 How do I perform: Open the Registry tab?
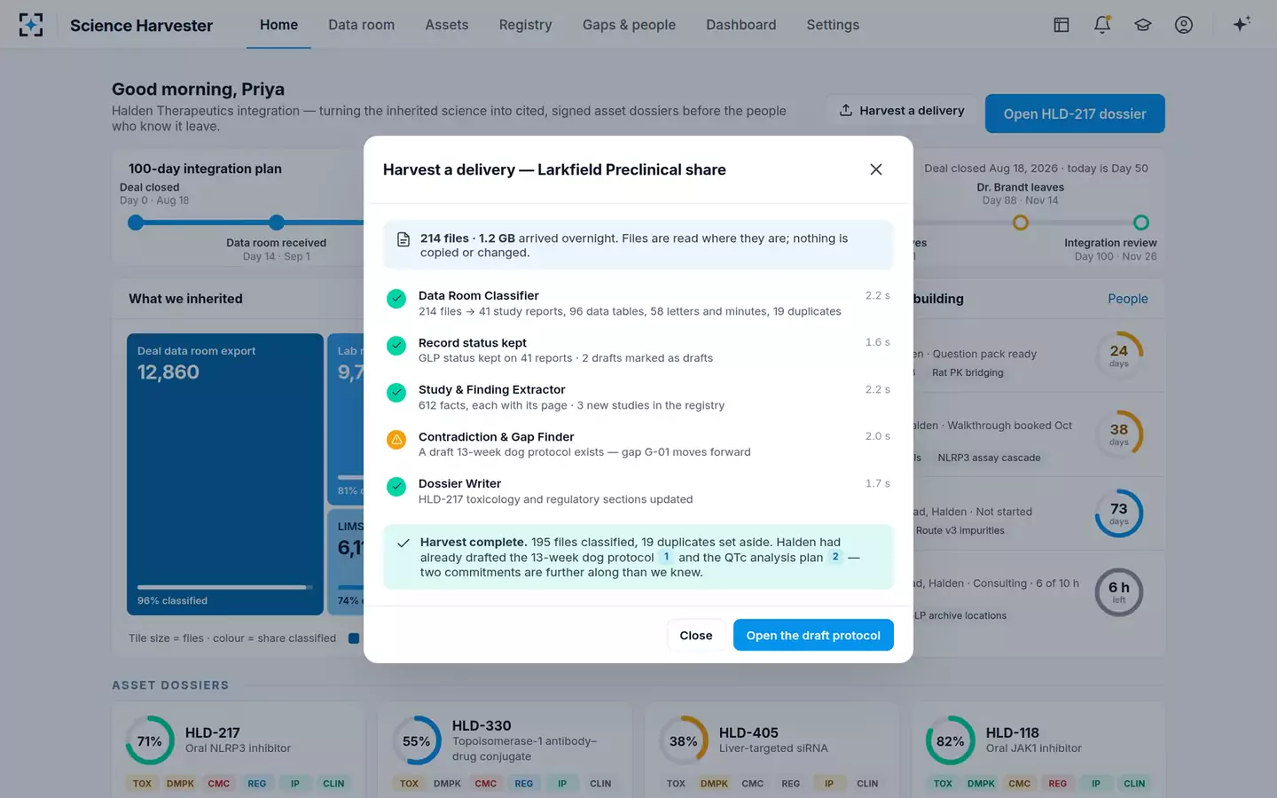pos(525,25)
